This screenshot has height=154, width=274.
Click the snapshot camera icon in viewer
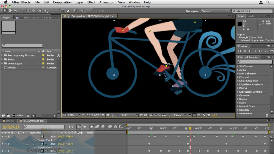click(108, 115)
